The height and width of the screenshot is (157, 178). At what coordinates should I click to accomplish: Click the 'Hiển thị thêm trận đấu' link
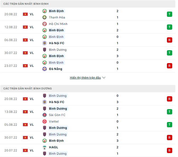tap(85, 78)
